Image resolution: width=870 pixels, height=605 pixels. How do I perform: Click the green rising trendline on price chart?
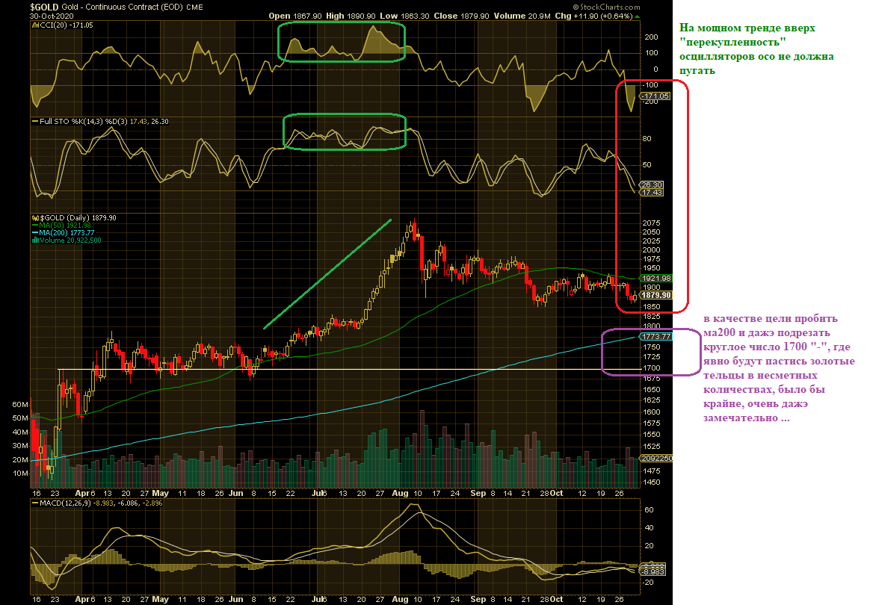327,274
